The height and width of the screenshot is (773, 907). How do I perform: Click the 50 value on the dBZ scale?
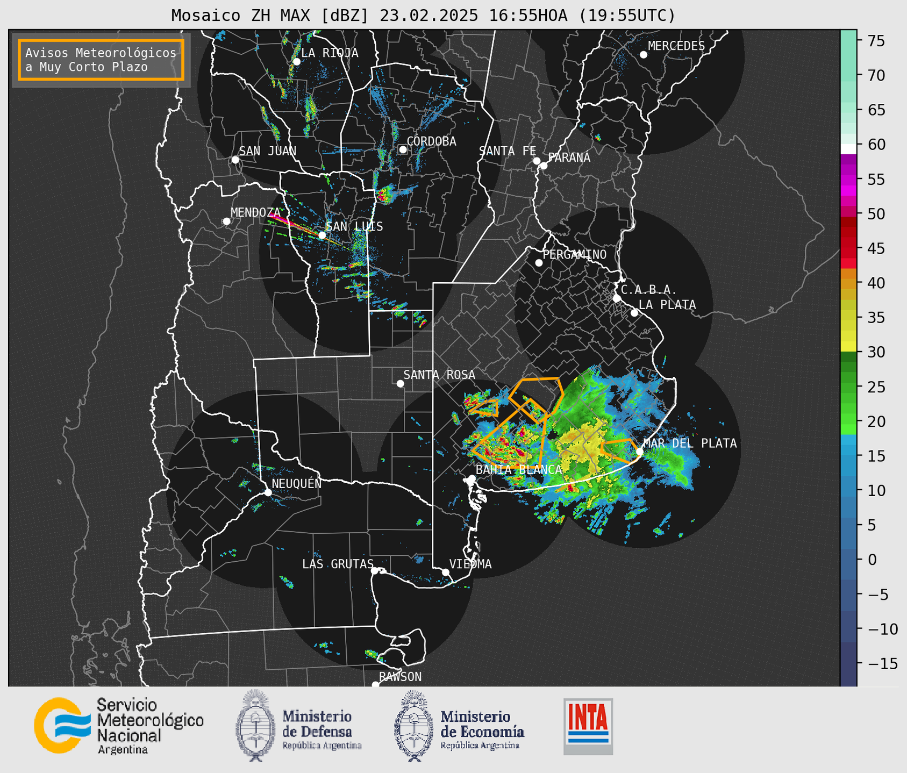tap(876, 214)
